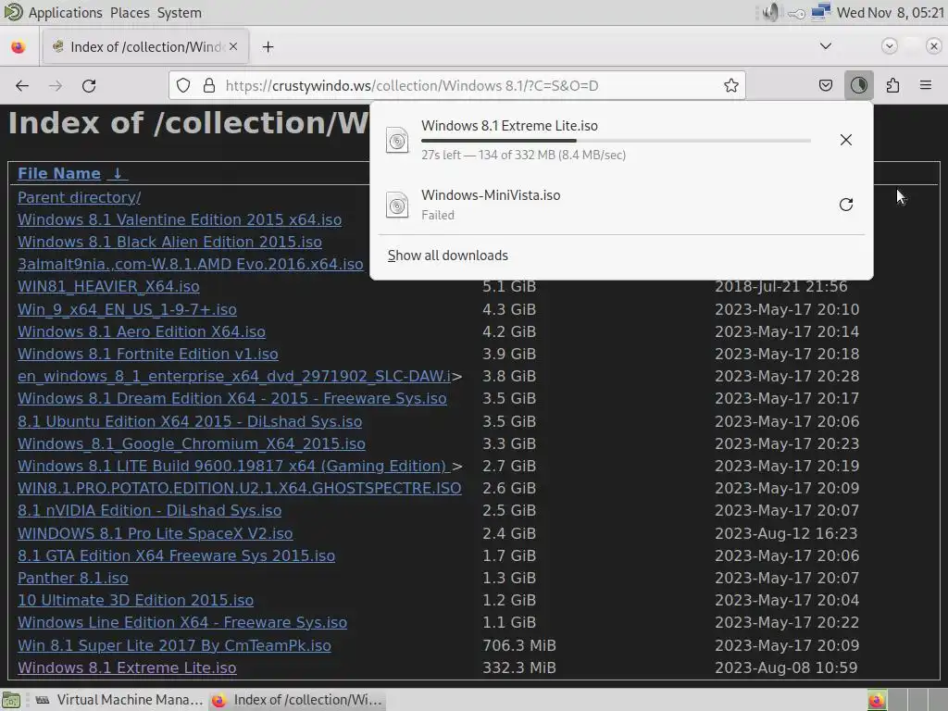Click the MATE logo icon in top panel
Screen dimensions: 948x711
[13, 12]
